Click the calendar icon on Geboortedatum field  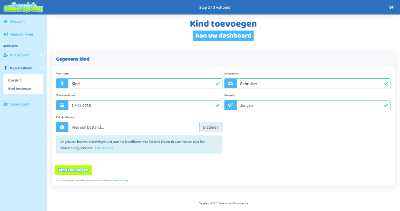coord(62,105)
